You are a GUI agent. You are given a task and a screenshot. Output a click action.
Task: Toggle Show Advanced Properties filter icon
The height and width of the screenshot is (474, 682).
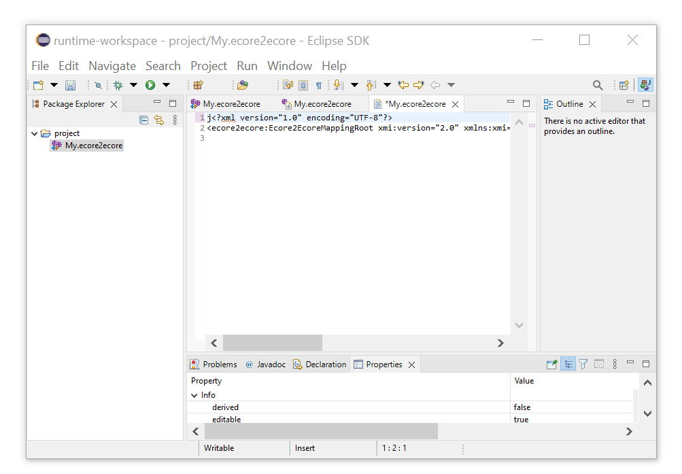(583, 365)
